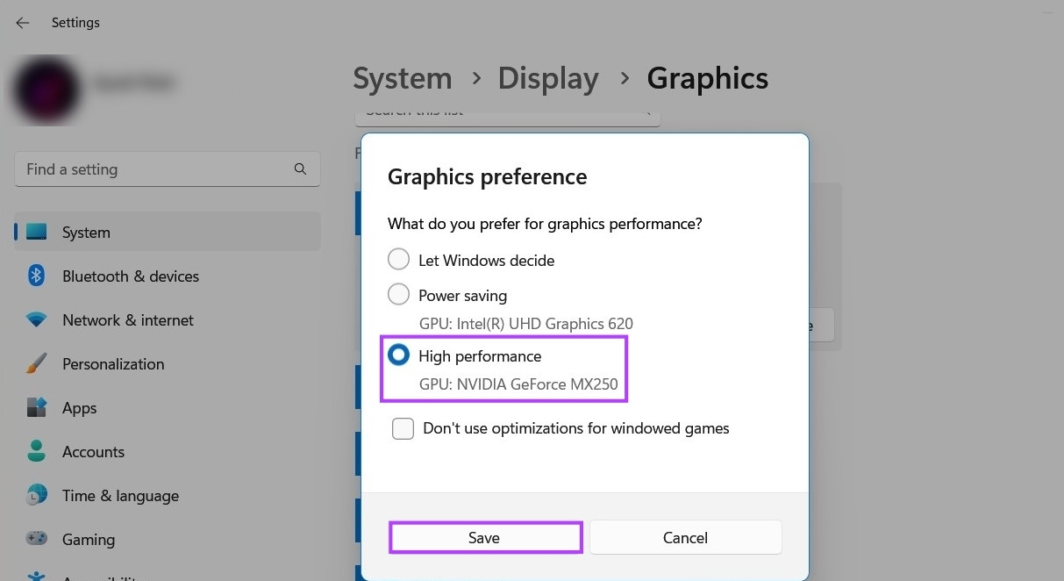Click the Accounts sidebar icon

[x=36, y=451]
